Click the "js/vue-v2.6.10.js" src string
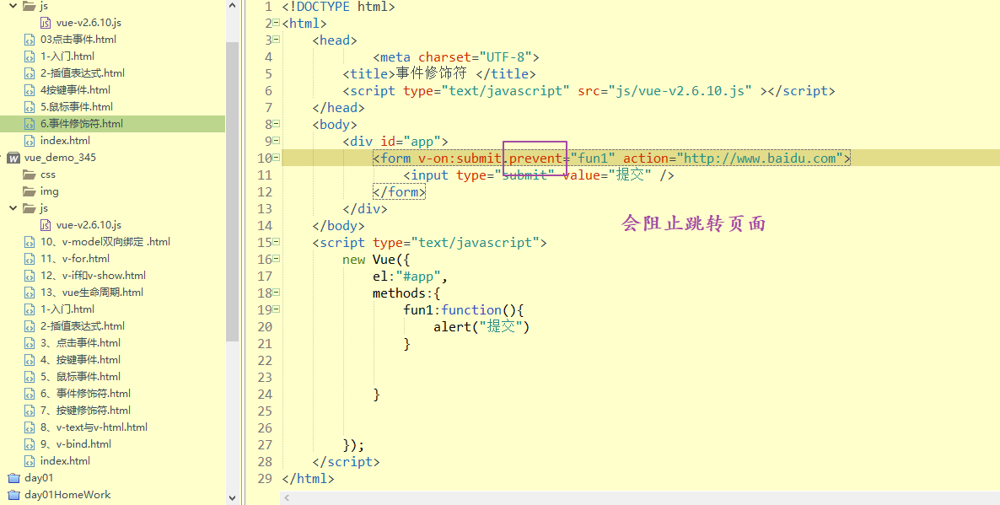 [680, 90]
